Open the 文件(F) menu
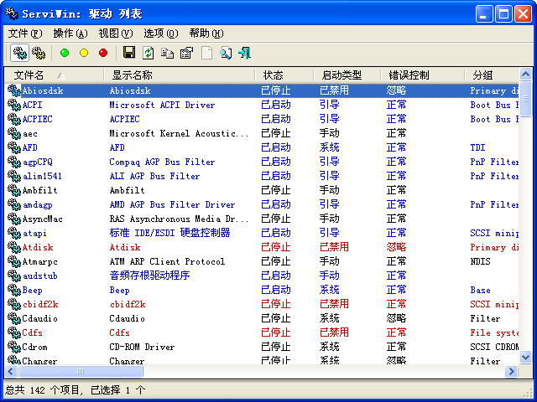537x402 pixels. click(24, 33)
